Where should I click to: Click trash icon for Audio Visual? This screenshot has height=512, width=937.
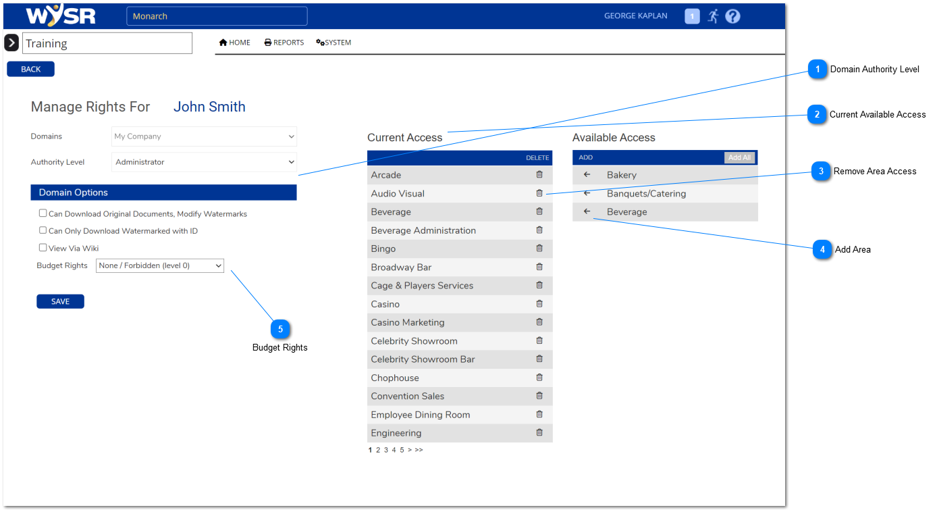[539, 193]
